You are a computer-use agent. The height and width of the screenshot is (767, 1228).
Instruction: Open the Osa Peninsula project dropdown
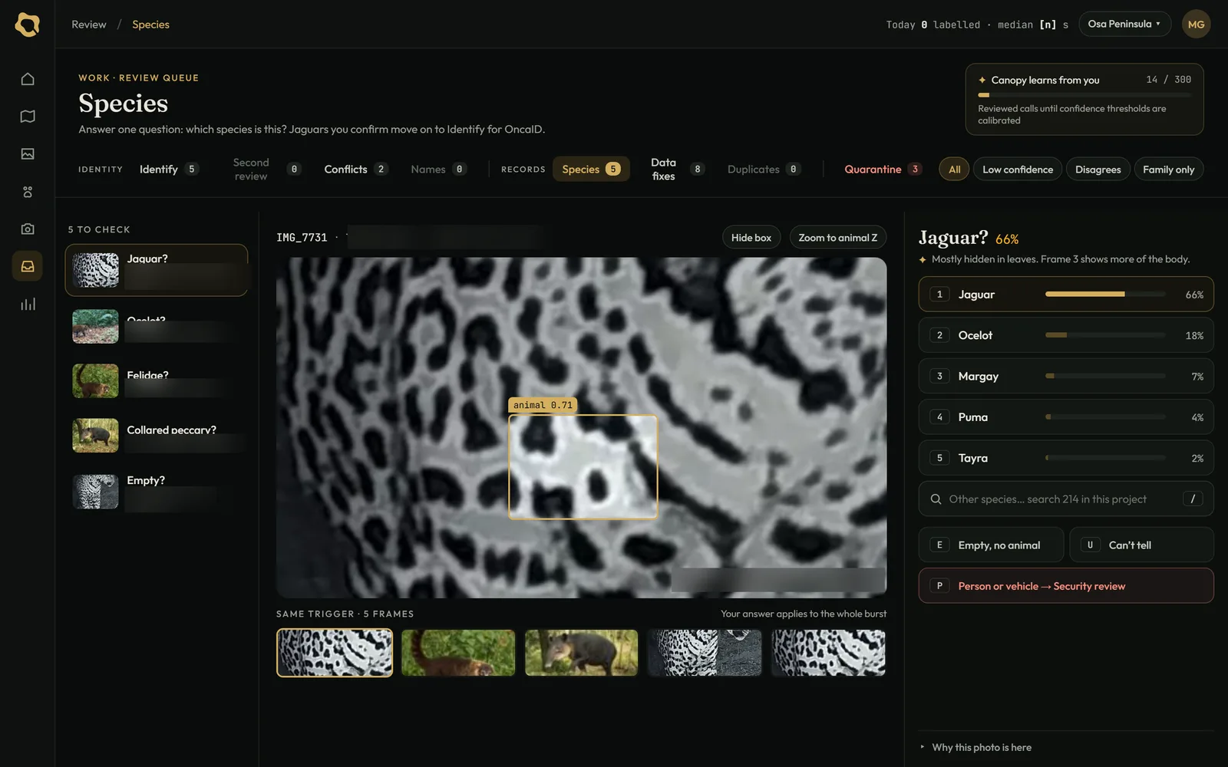click(x=1124, y=24)
